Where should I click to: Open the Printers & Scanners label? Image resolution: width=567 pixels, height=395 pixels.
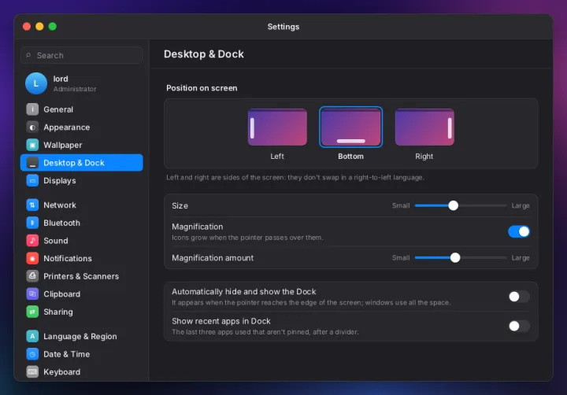81,276
